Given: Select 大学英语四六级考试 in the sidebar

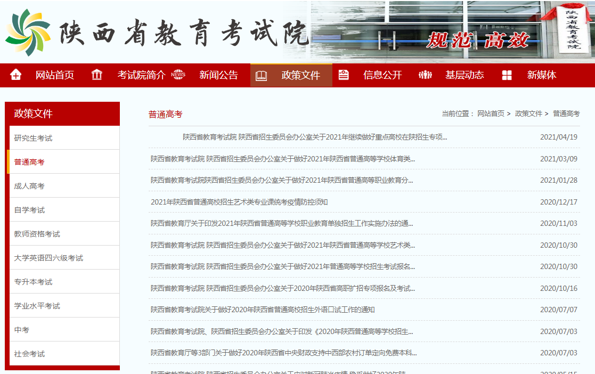Looking at the screenshot, I should click(64, 258).
